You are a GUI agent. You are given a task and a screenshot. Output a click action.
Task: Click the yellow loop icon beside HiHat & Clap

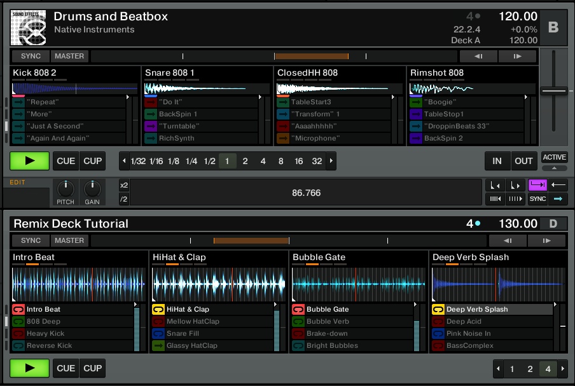tap(158, 310)
